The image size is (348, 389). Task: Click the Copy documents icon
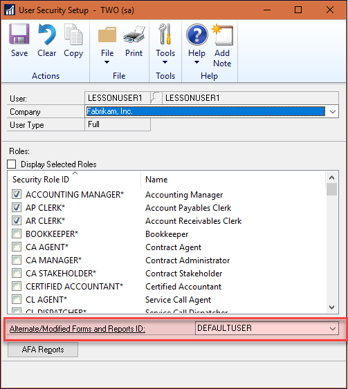pos(73,35)
